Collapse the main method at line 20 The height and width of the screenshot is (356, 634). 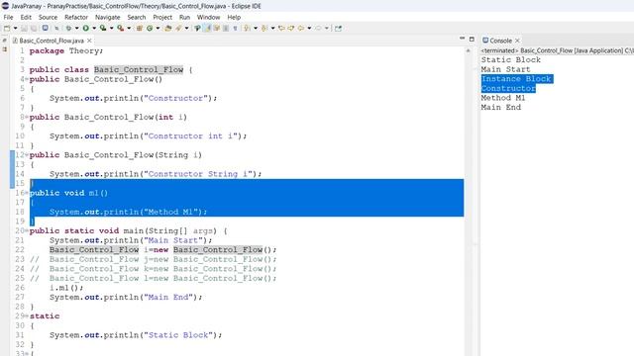coord(27,230)
